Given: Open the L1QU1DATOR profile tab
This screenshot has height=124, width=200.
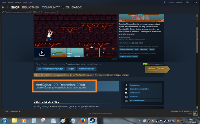Looking at the screenshot, I should (72, 7).
